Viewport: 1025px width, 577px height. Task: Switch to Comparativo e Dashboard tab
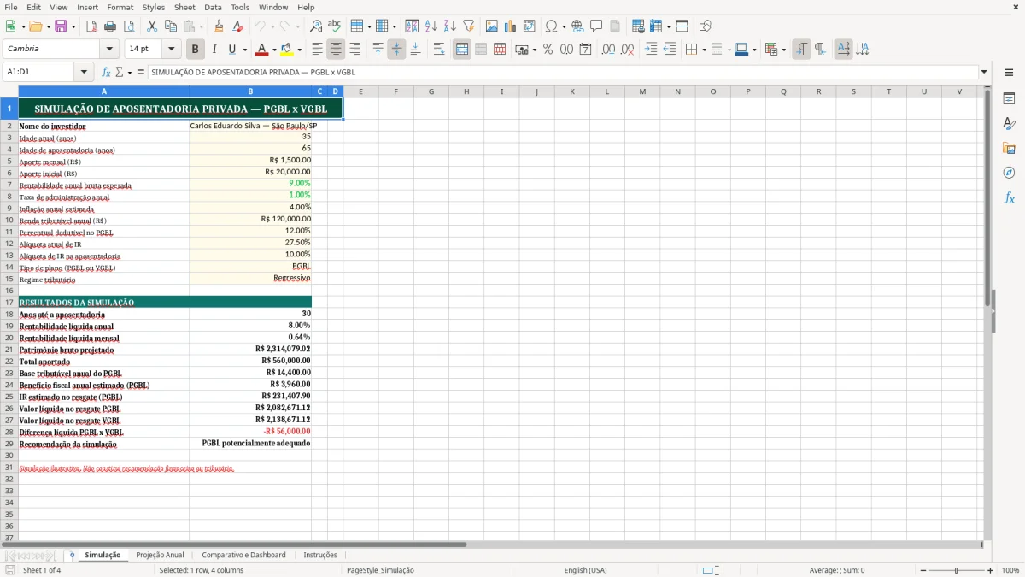(x=243, y=555)
